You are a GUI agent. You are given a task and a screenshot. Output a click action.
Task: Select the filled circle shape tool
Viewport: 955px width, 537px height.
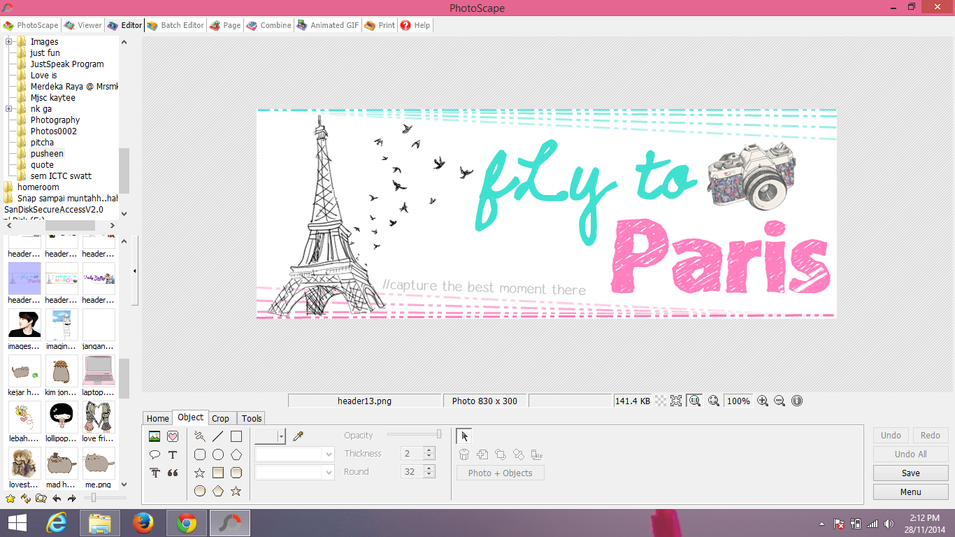point(200,491)
